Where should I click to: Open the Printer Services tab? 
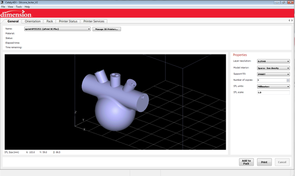tap(94, 21)
